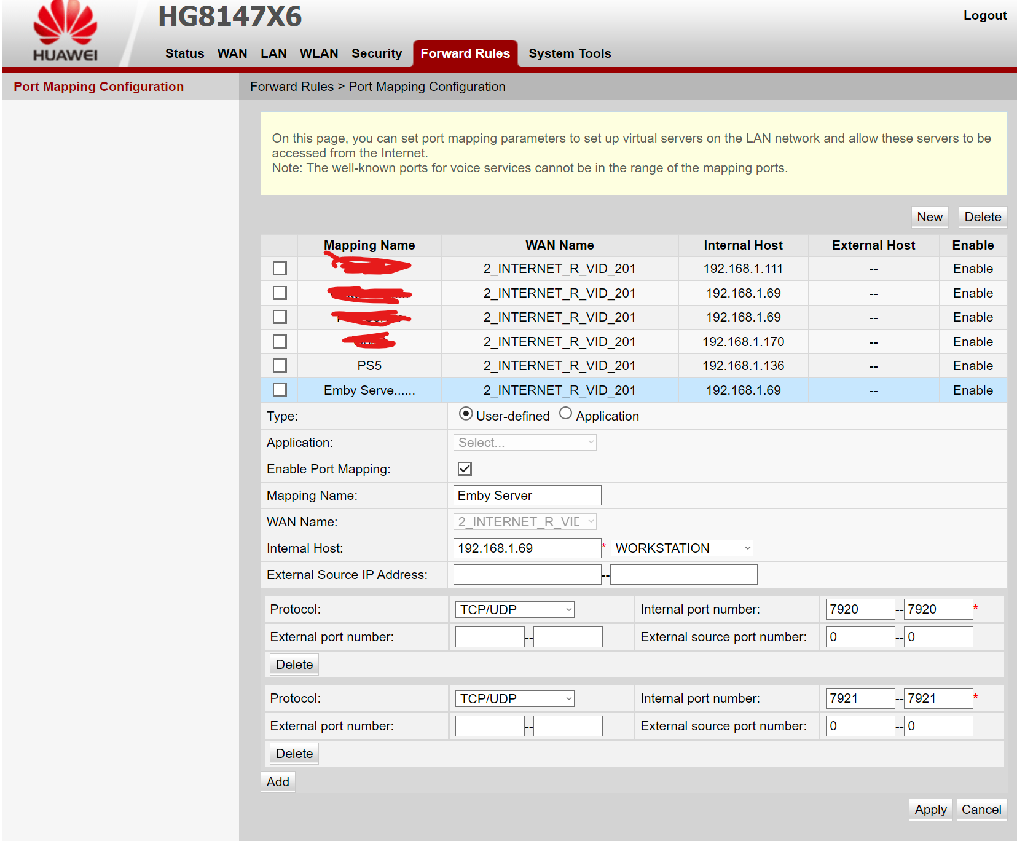Image resolution: width=1017 pixels, height=841 pixels.
Task: Click the Internal Host IP field
Action: coord(527,548)
